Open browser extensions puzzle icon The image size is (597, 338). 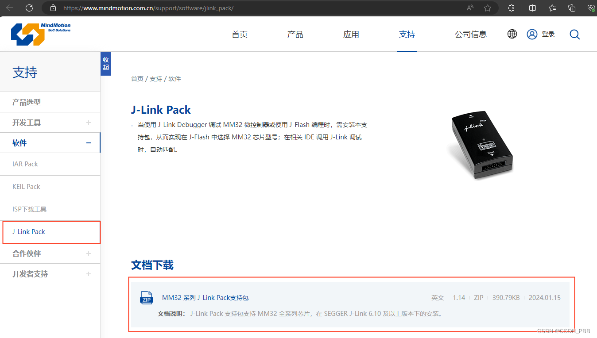tap(511, 8)
